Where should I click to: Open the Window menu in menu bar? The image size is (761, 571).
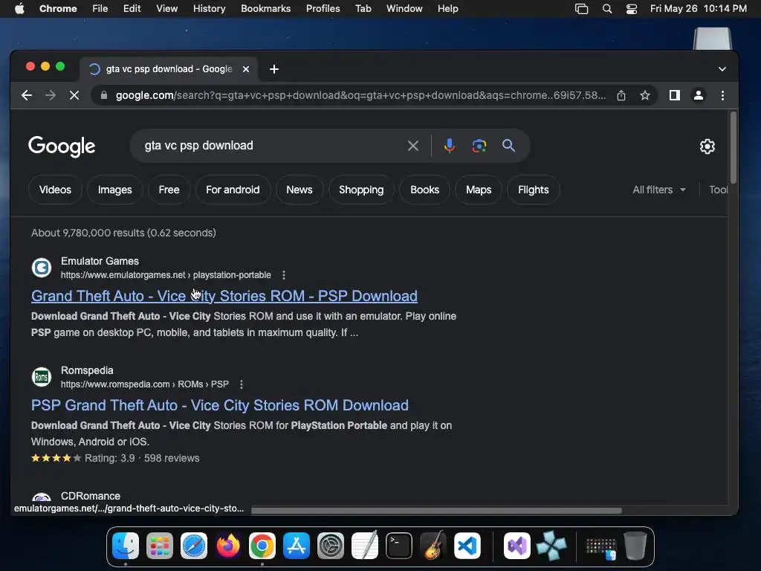404,9
